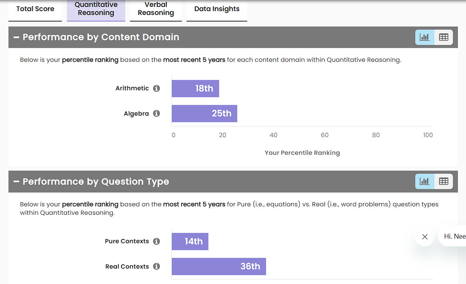Viewport: 466px width, 284px height.
Task: Show Question Type section as table
Action: point(444,181)
